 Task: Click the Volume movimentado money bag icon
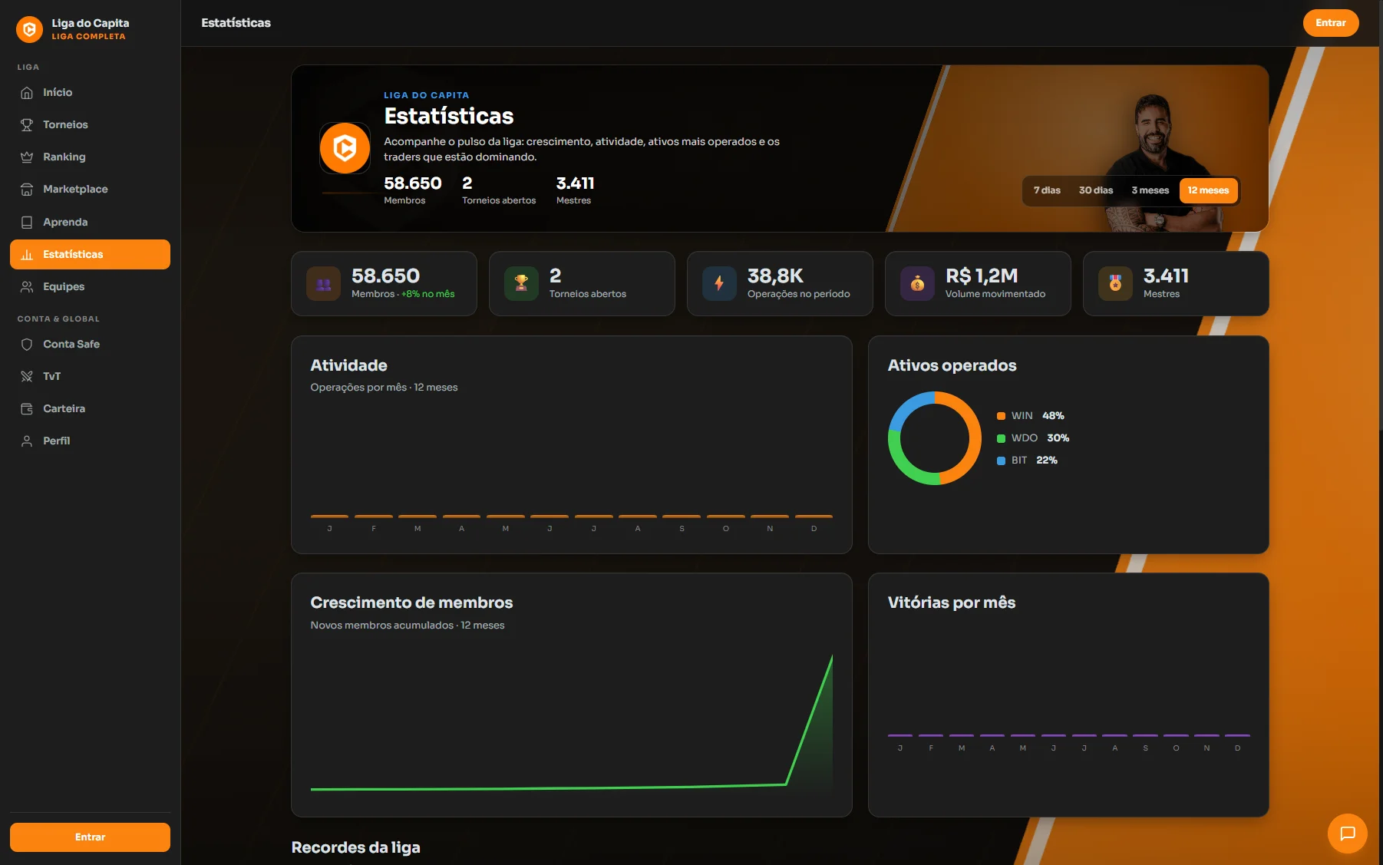917,284
